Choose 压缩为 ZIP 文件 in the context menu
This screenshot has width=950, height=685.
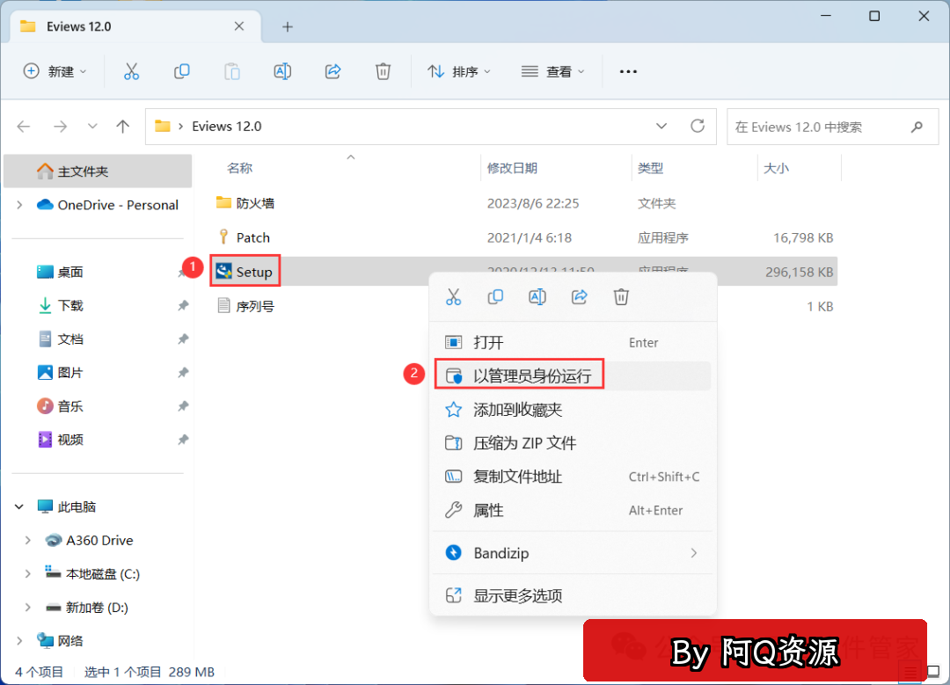(x=573, y=443)
